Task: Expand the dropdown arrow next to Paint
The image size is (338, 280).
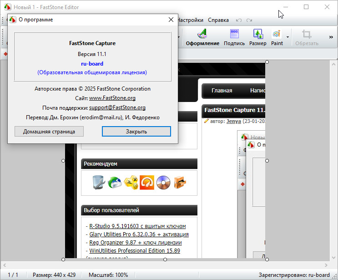Action: [288, 37]
